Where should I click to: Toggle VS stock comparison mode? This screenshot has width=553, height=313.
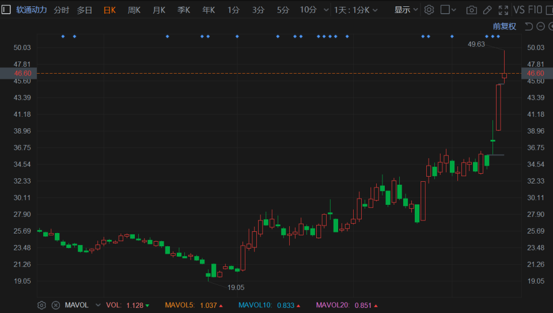click(519, 10)
